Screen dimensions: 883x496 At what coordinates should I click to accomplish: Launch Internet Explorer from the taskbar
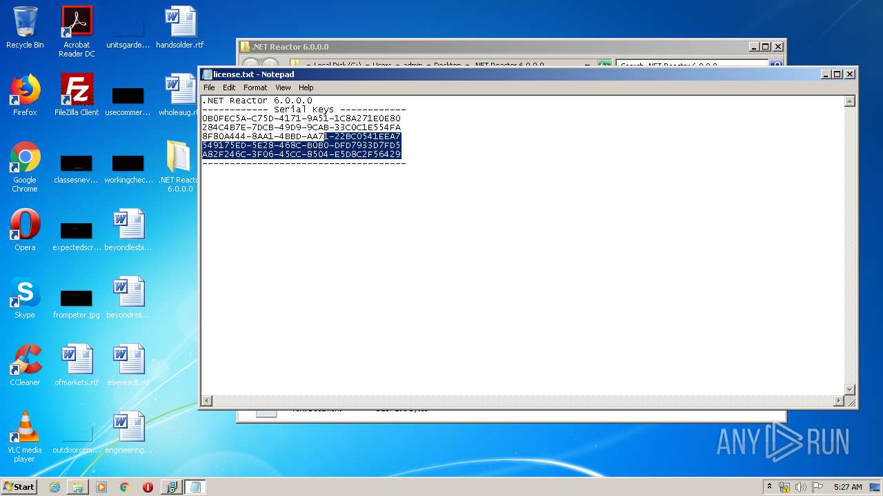(54, 487)
